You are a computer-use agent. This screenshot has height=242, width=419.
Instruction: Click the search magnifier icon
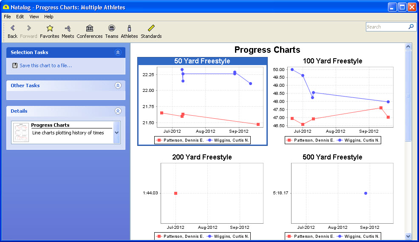pyautogui.click(x=411, y=27)
